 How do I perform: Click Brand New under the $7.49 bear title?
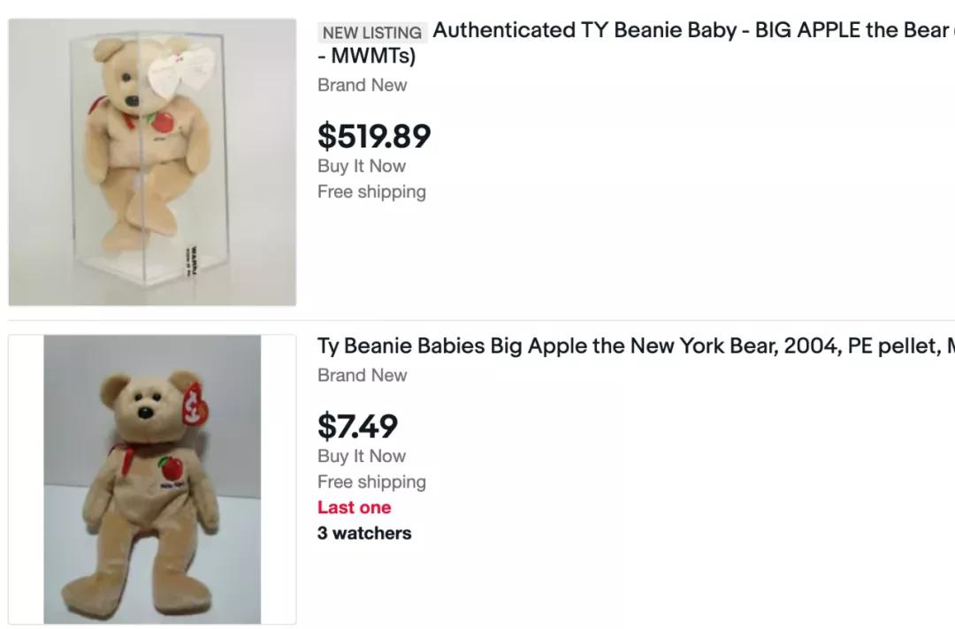click(363, 375)
